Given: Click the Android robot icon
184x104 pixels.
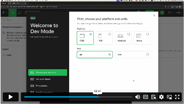Looking at the screenshot, I should 120,36.
